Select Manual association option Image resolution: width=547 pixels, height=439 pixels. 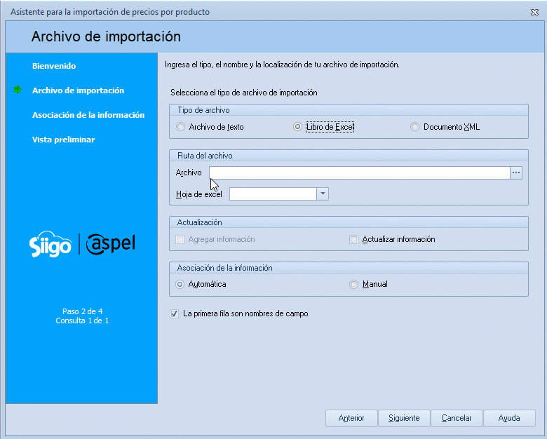pos(354,284)
